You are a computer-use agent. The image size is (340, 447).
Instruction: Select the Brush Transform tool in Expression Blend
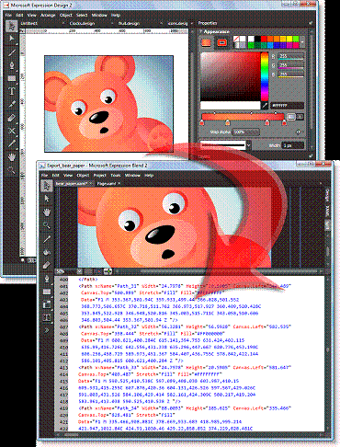(x=47, y=265)
